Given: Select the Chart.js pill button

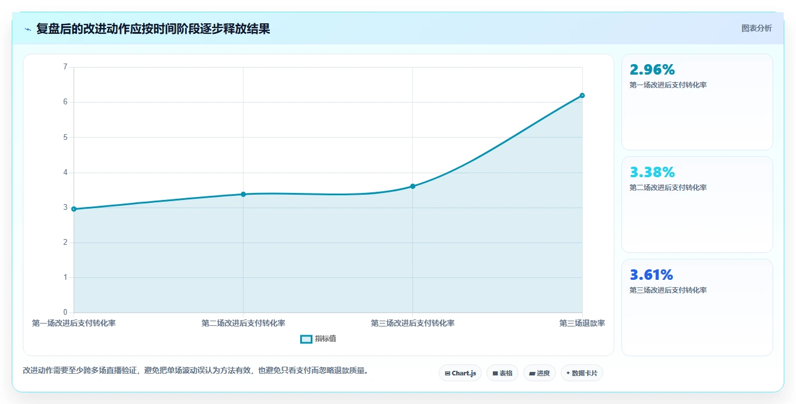Looking at the screenshot, I should click(x=460, y=373).
